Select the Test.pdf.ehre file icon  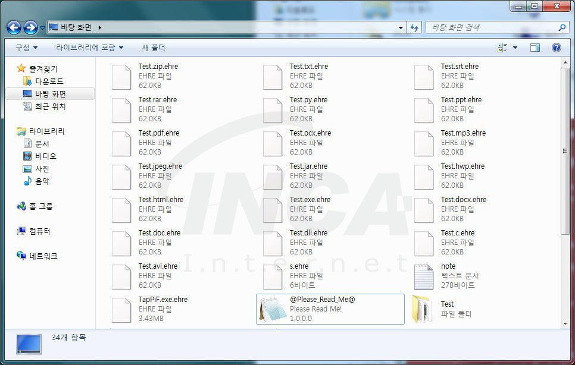coord(121,144)
